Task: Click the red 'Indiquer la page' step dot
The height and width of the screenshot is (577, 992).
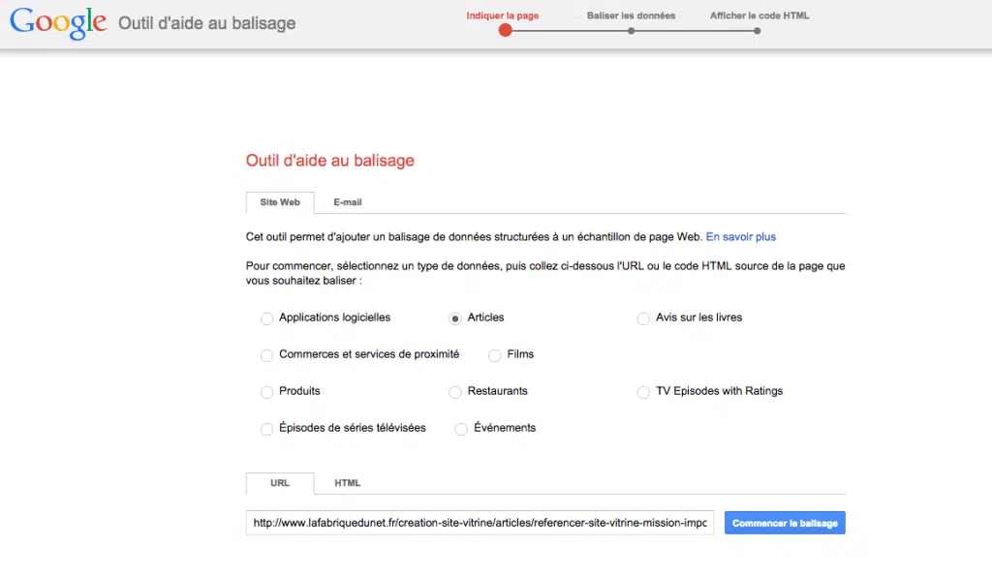Action: 505,30
